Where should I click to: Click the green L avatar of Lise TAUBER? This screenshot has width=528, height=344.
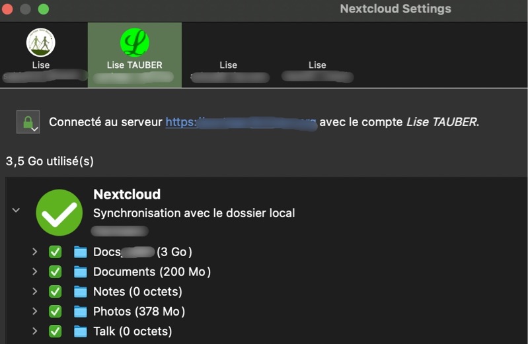point(134,42)
